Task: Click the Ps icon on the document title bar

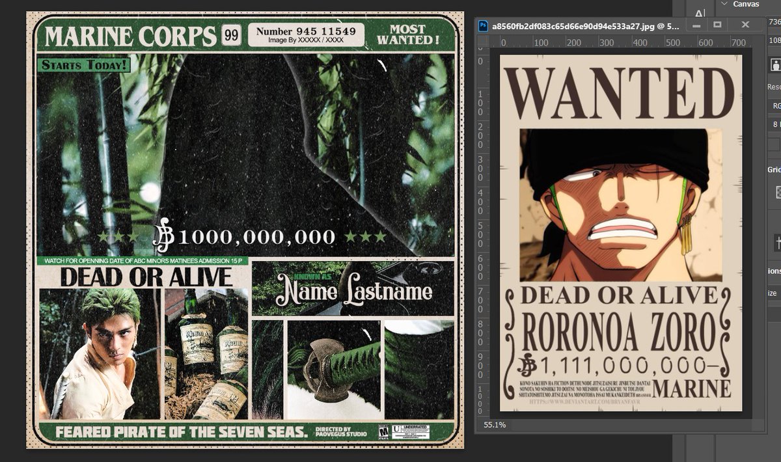Action: click(483, 25)
